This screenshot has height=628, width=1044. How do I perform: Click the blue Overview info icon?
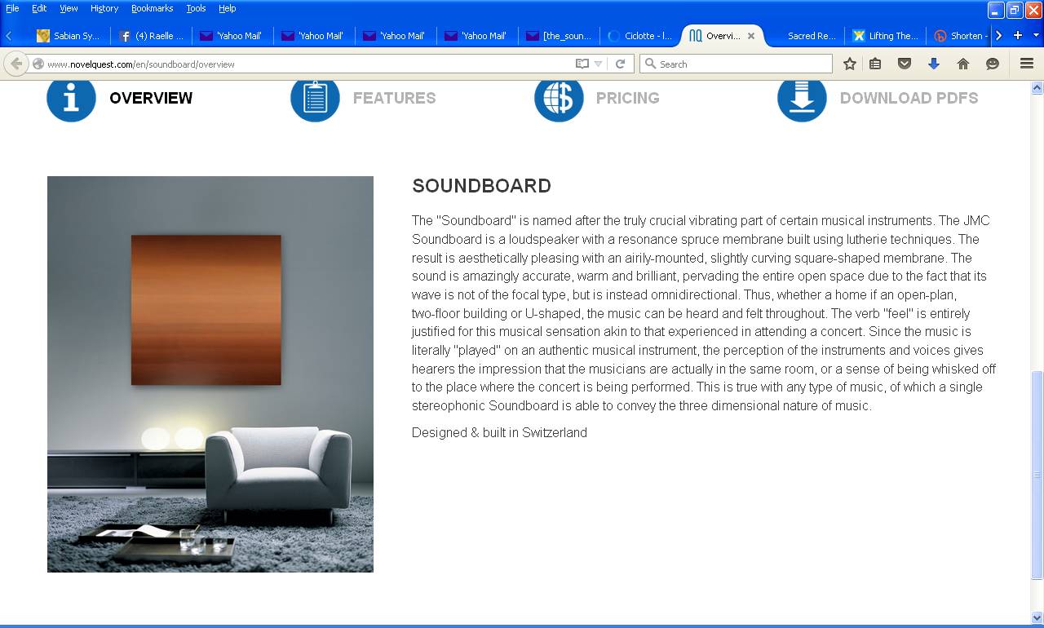pyautogui.click(x=72, y=98)
